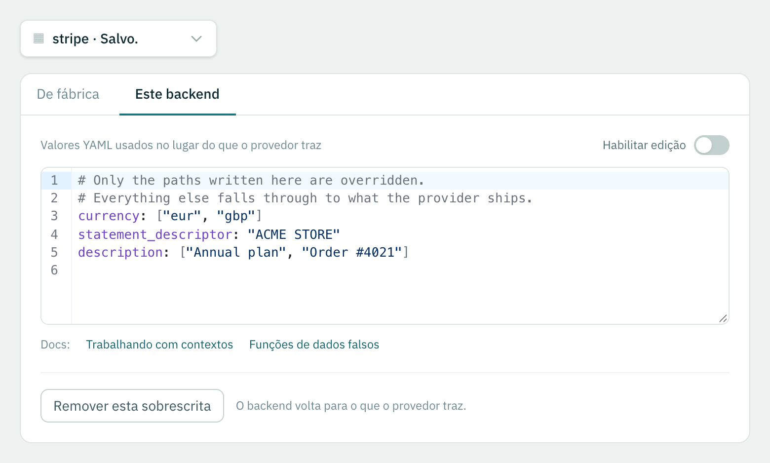This screenshot has width=770, height=463.
Task: Click the first comment line Only the paths
Action: (400, 180)
